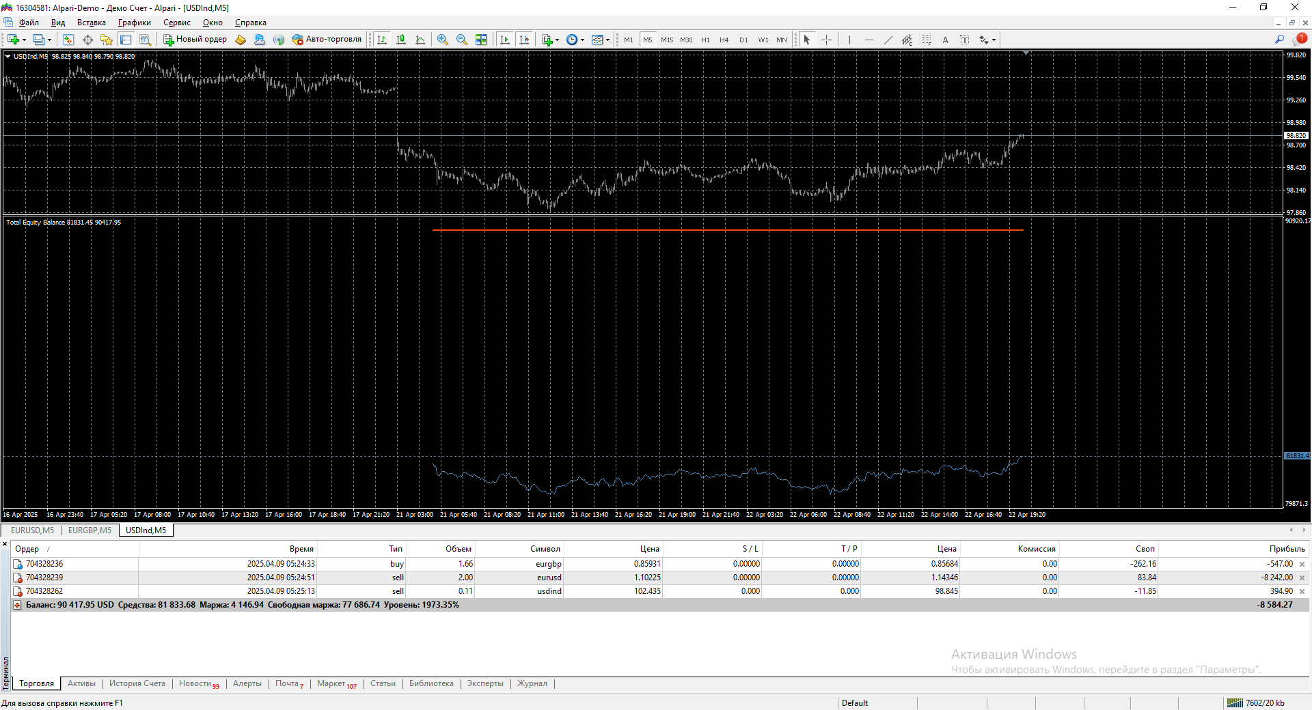
Task: Open a new chart window icon
Action: point(13,40)
